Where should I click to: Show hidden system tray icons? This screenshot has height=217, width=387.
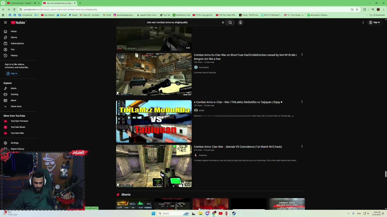coord(348,213)
